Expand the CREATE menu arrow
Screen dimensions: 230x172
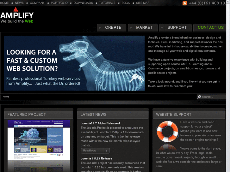pyautogui.click(x=100, y=28)
